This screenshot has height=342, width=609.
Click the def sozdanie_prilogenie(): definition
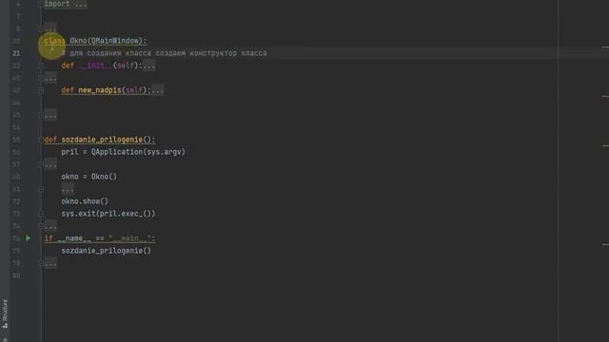(x=100, y=140)
